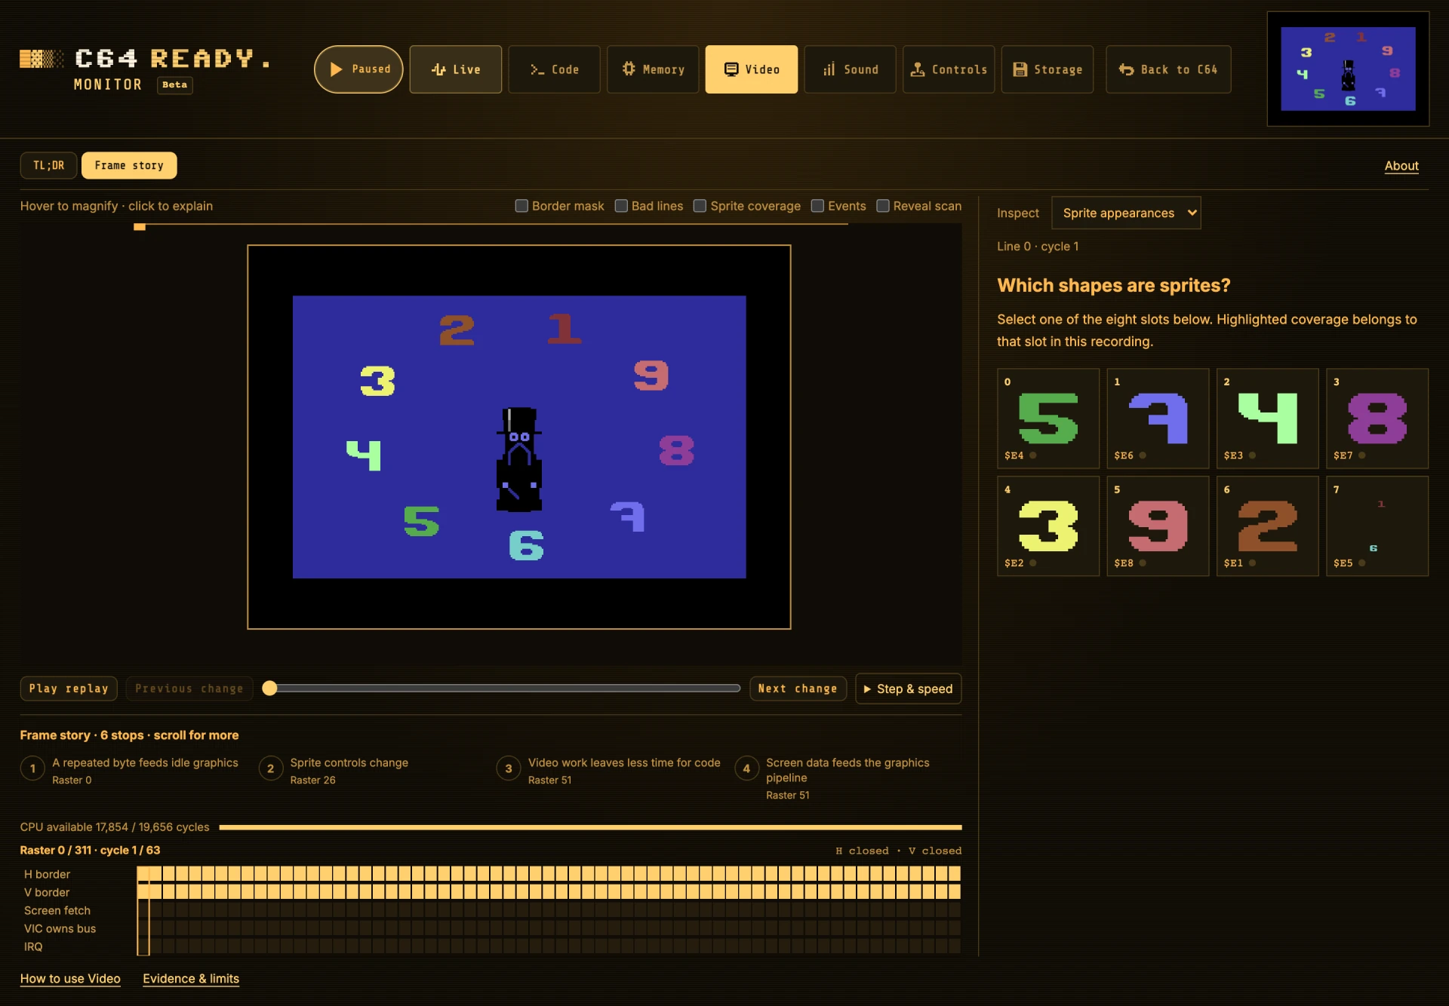Viewport: 1449px width, 1006px height.
Task: Click the yellow 3 sprite in the frame
Action: click(x=377, y=381)
